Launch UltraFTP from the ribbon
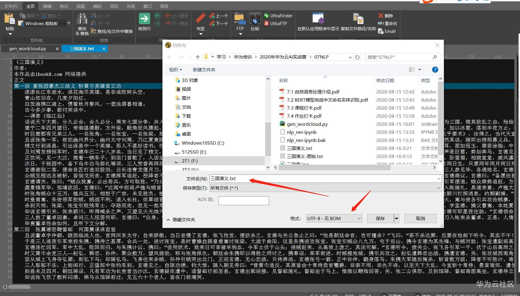This screenshot has width=520, height=296. [x=275, y=23]
